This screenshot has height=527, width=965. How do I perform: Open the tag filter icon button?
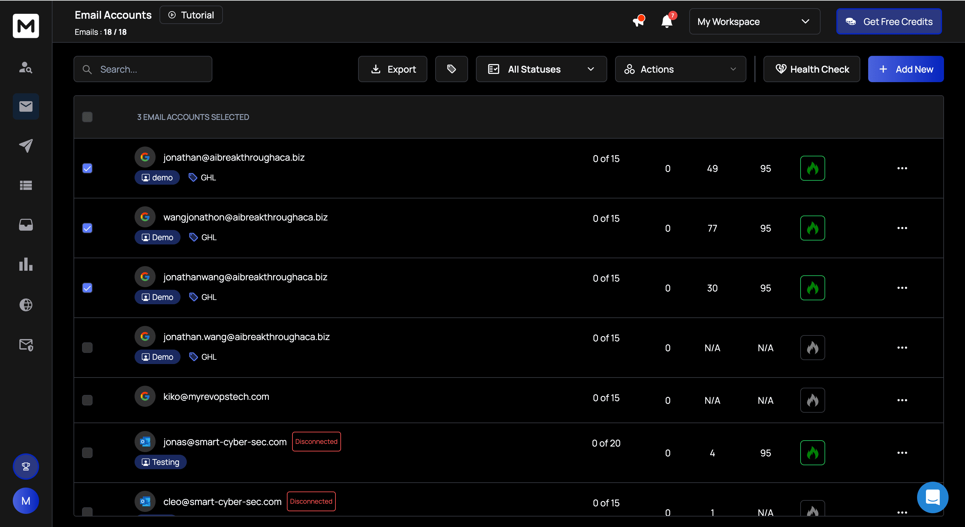point(451,69)
